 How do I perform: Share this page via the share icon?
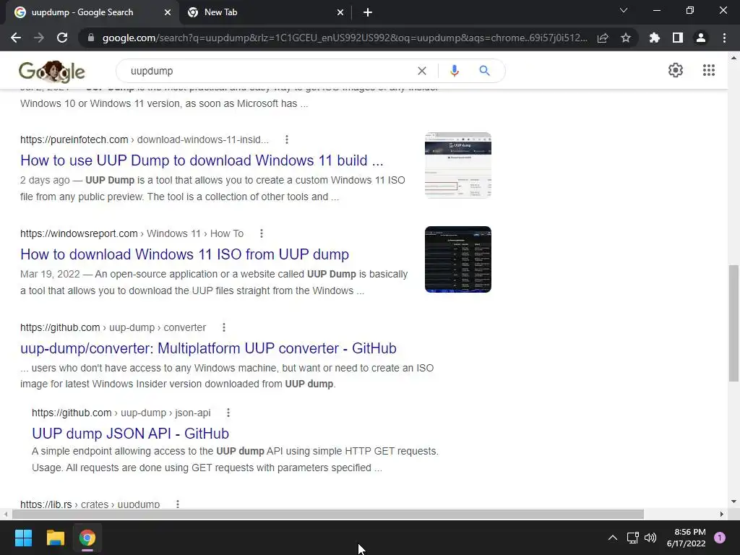603,38
